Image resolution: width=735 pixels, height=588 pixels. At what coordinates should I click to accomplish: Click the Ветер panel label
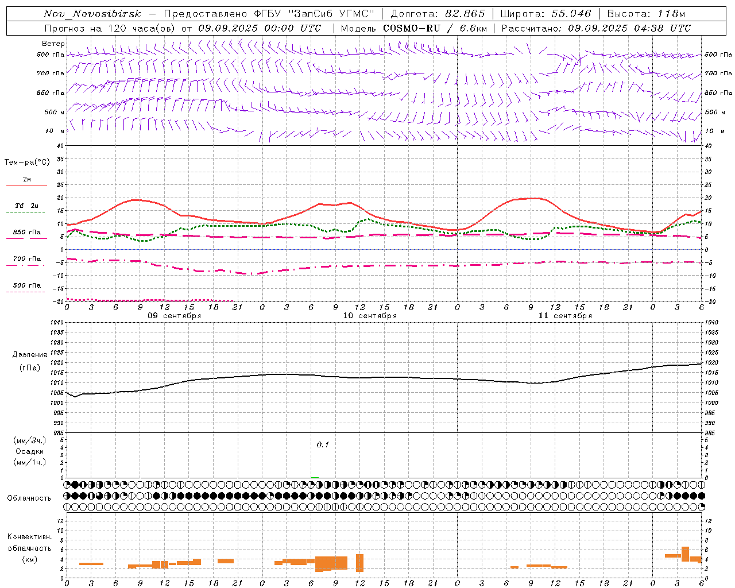click(x=53, y=44)
